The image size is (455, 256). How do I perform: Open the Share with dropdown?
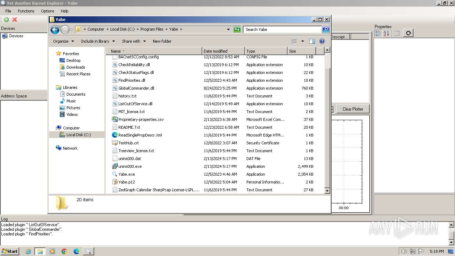click(134, 41)
